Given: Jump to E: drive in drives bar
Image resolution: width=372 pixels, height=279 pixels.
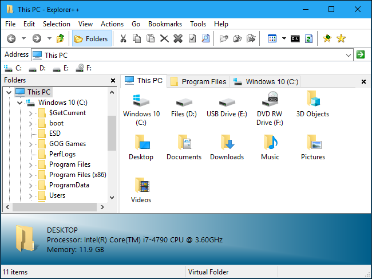Looking at the screenshot, I should point(61,68).
